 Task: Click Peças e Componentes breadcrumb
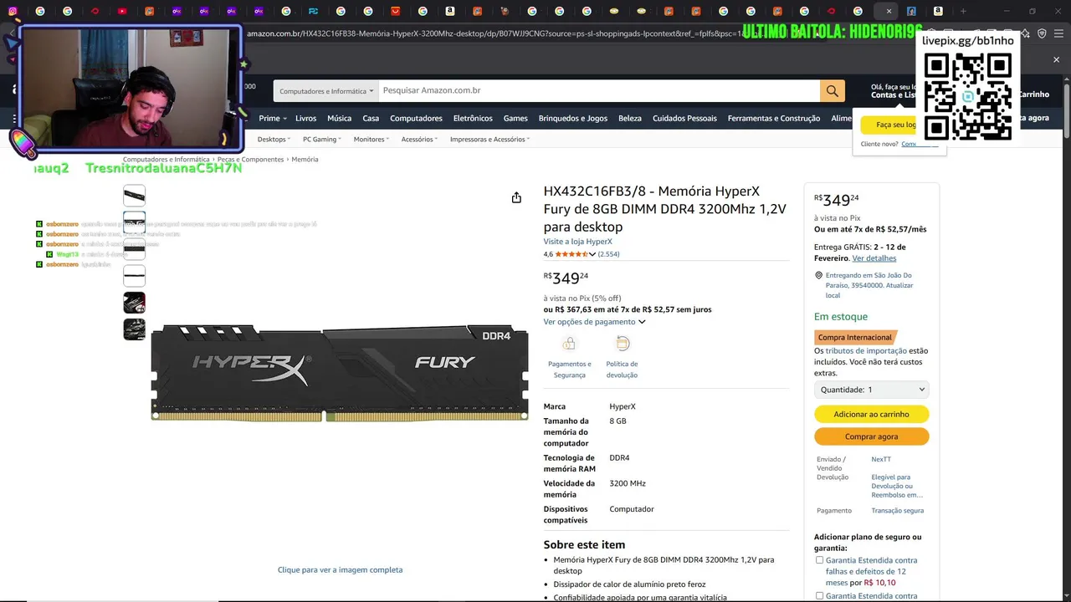click(x=250, y=159)
